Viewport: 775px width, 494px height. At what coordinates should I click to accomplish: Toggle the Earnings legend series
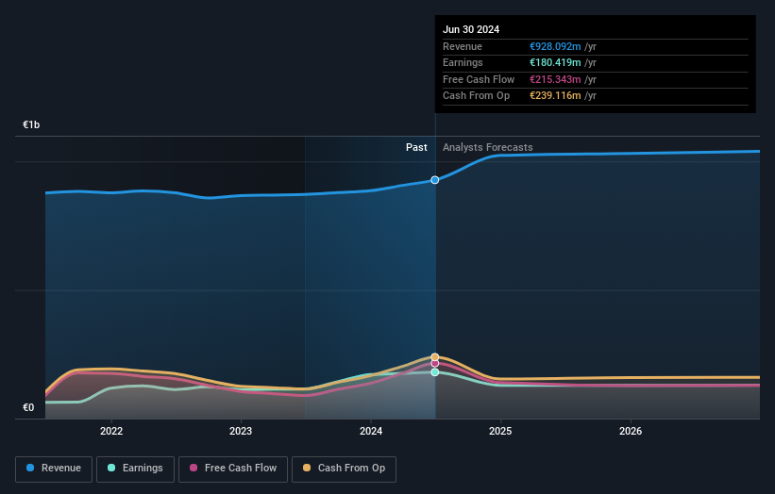pyautogui.click(x=135, y=469)
